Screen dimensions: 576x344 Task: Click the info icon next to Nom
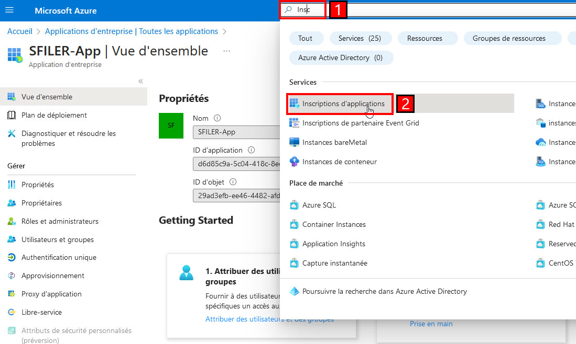click(217, 118)
